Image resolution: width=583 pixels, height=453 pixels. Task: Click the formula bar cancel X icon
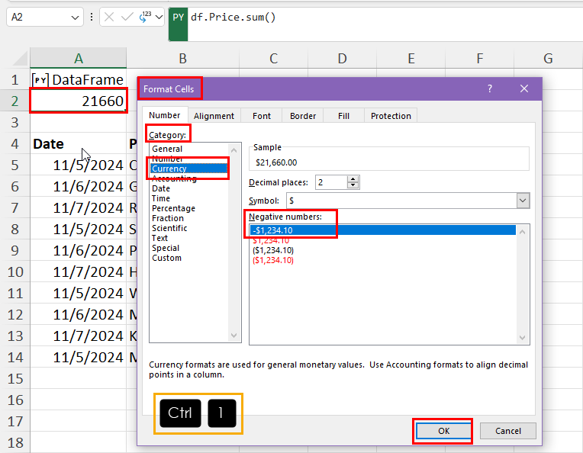pyautogui.click(x=109, y=17)
